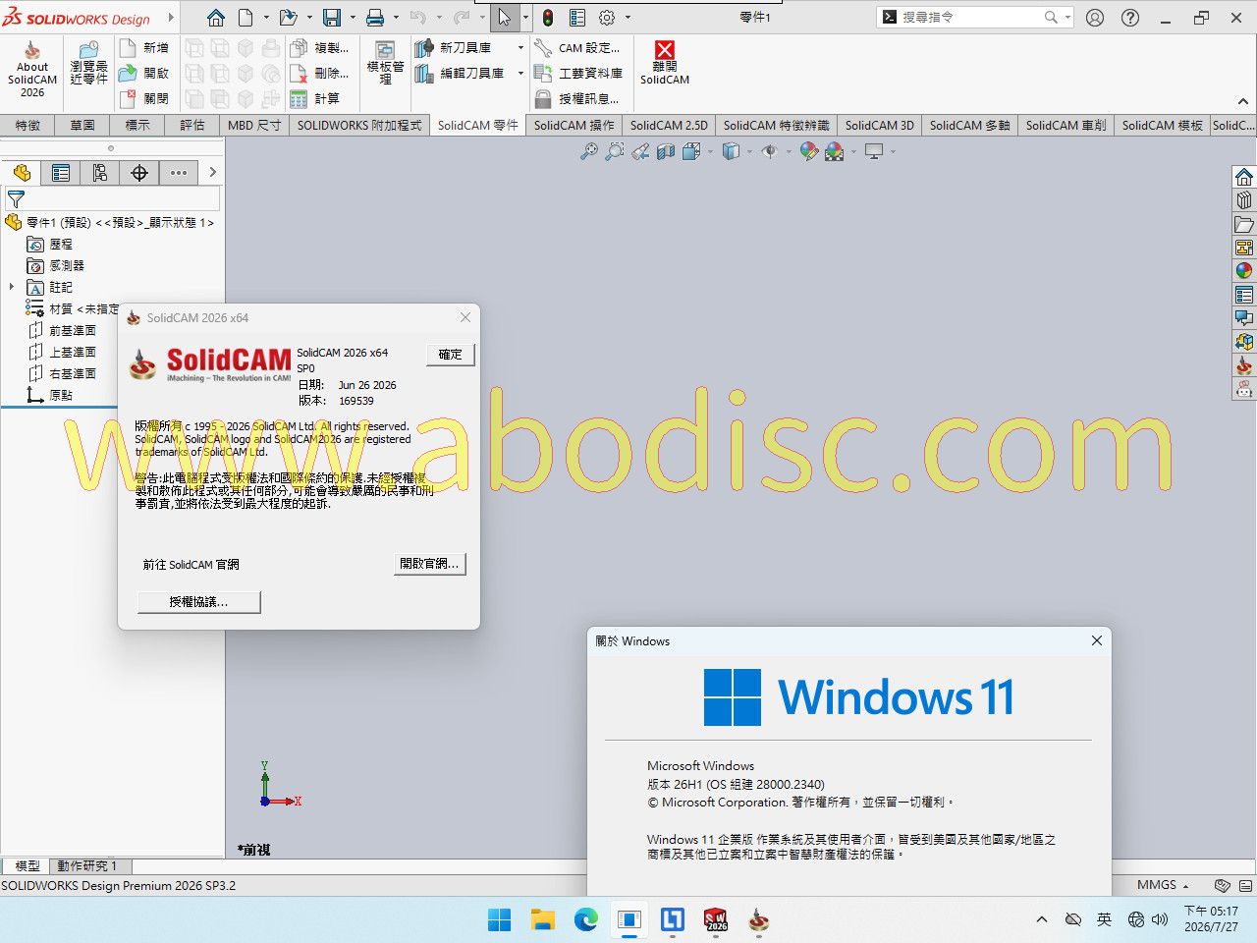The height and width of the screenshot is (943, 1257).
Task: Click the 開啟官網 button in SolidCAM dialog
Action: tap(429, 564)
